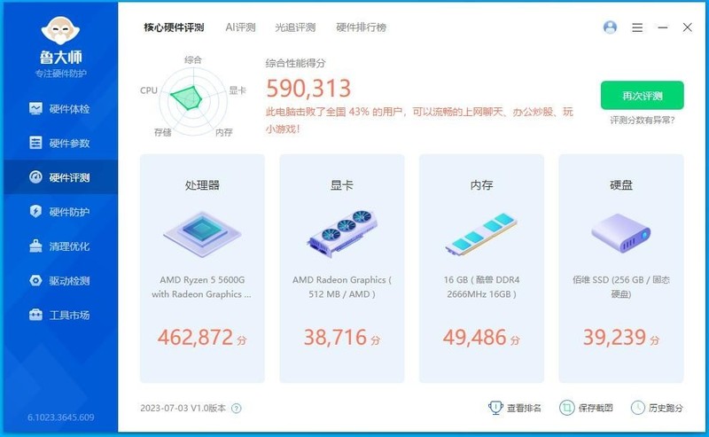This screenshot has width=709, height=437.
Task: Open the 查看排名 link
Action: pyautogui.click(x=524, y=408)
